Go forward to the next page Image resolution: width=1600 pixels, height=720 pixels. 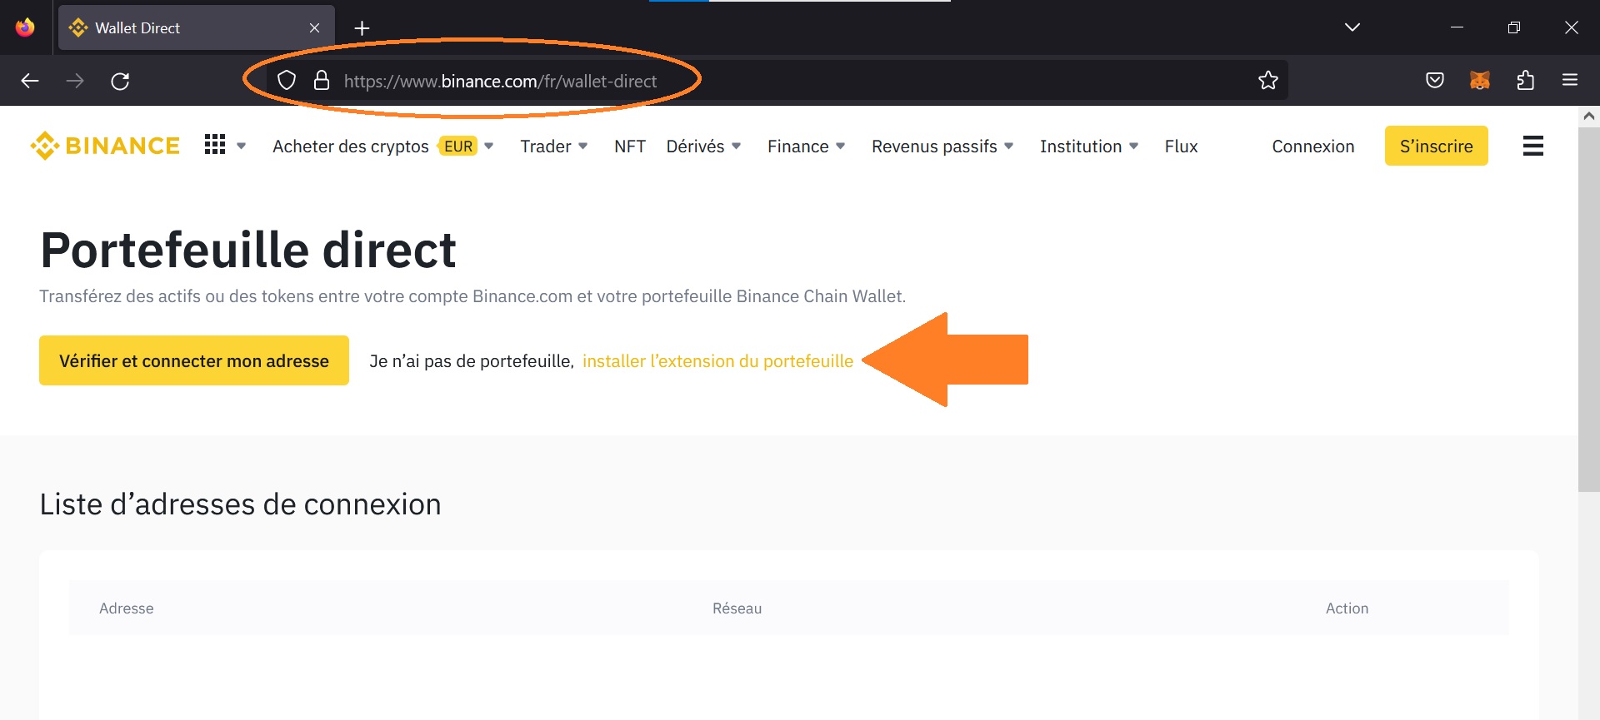point(75,81)
